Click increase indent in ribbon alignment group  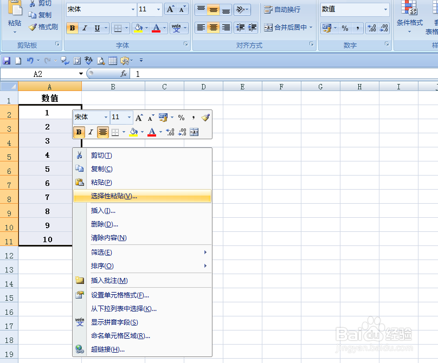pyautogui.click(x=252, y=28)
